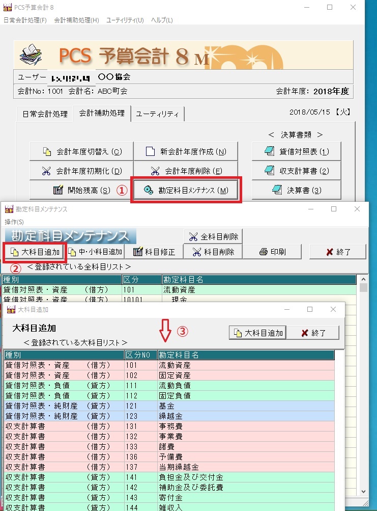
Task: Click copy icon on 会計年度切替え
Action: click(x=47, y=151)
